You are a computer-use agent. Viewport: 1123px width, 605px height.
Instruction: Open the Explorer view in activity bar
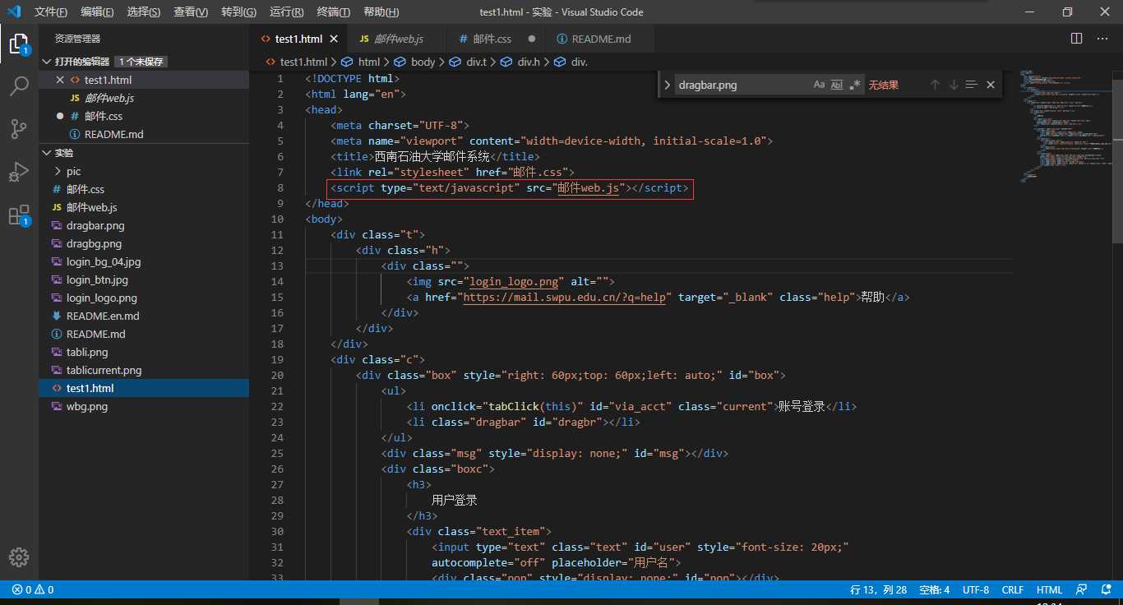click(x=19, y=44)
